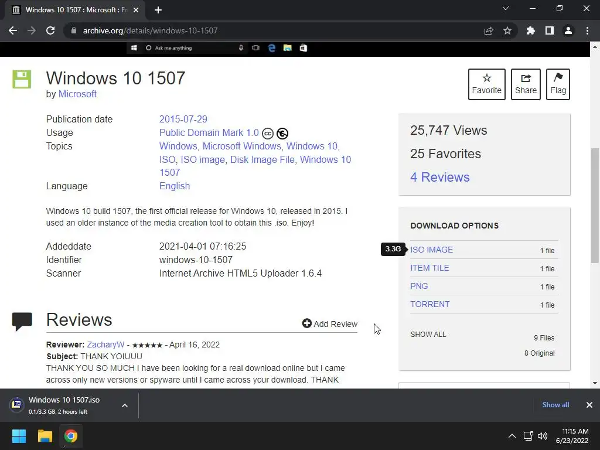Open the Chrome profile icon
This screenshot has width=600, height=450.
click(x=568, y=30)
